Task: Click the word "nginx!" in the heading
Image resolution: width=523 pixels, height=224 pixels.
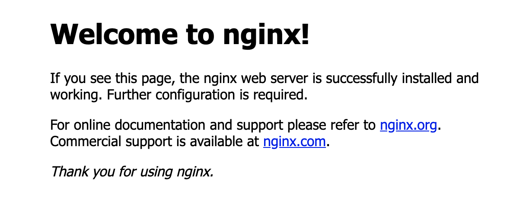Action: (267, 35)
